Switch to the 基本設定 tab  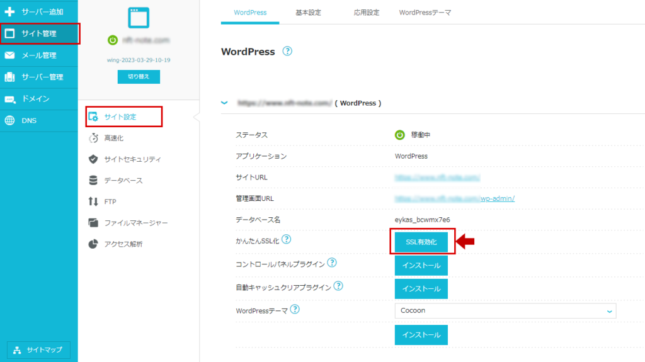(308, 13)
